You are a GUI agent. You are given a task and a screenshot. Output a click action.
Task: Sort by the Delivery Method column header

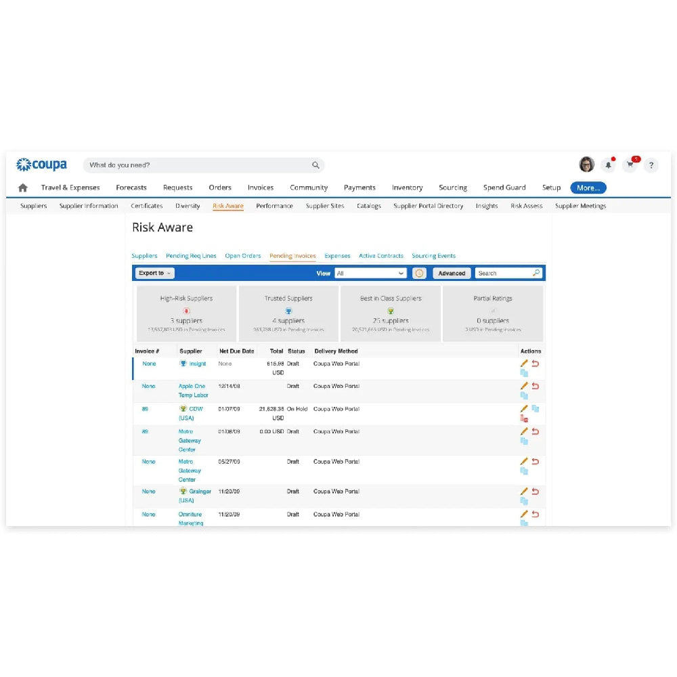336,351
